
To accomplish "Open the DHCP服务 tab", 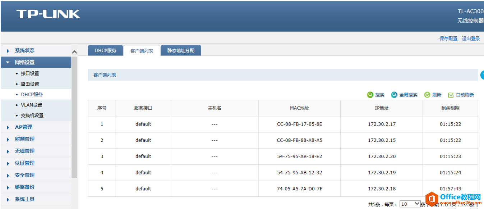I will pos(105,50).
